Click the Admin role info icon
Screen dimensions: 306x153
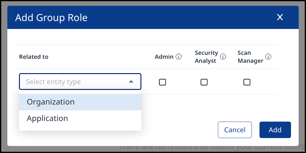point(179,57)
